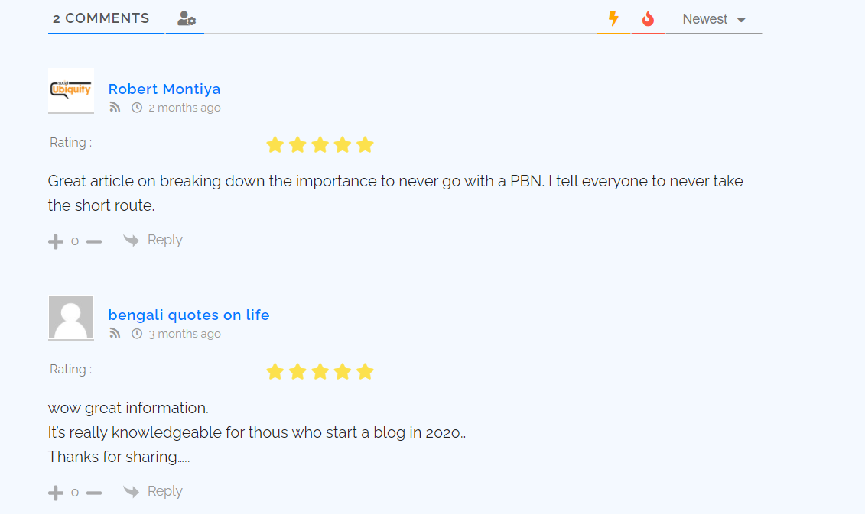
Task: Select the 2 Comments tab
Action: [x=102, y=18]
